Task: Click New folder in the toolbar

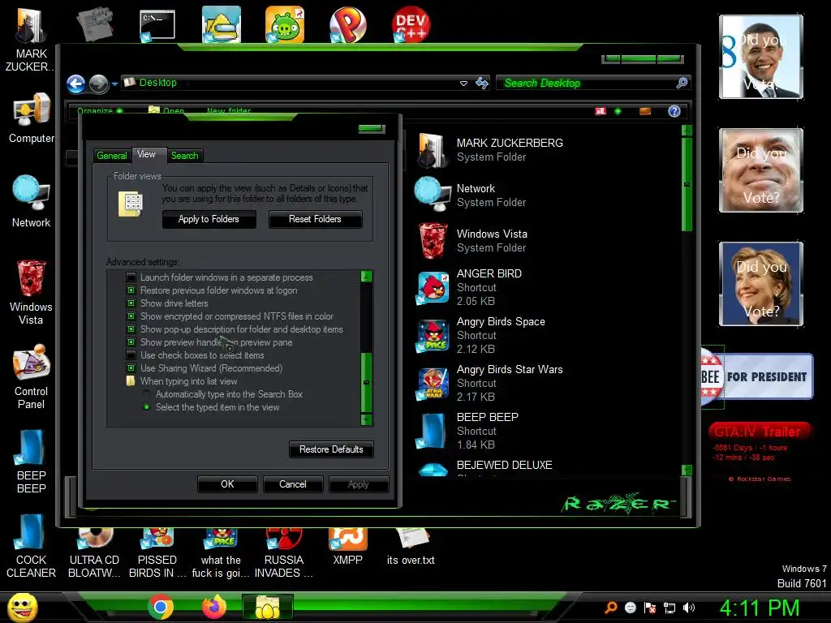Action: pyautogui.click(x=228, y=110)
